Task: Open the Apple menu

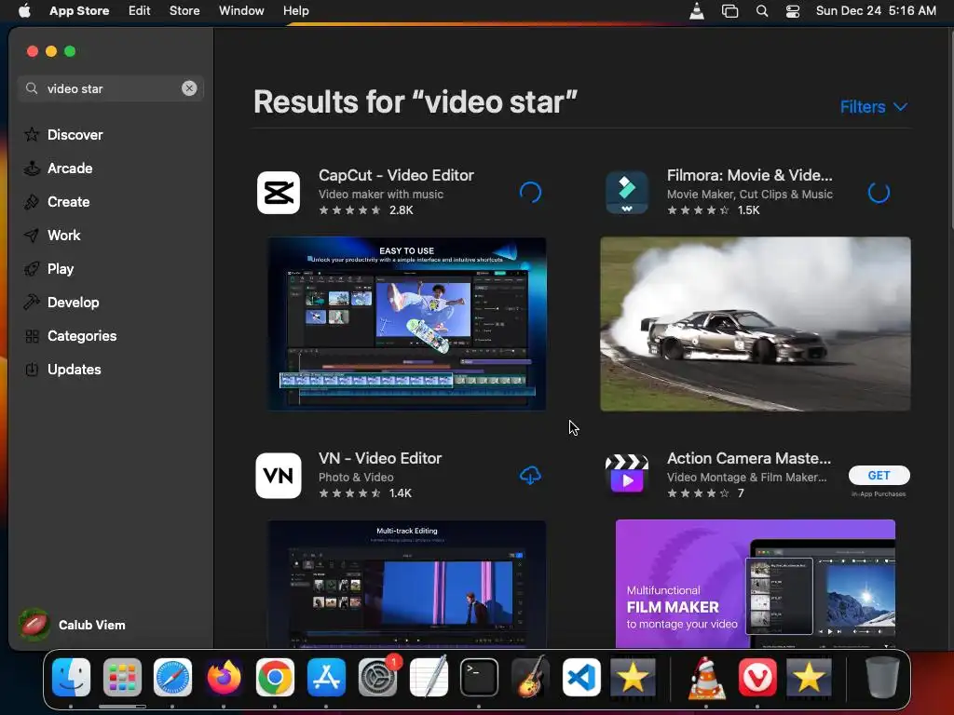Action: (x=24, y=11)
